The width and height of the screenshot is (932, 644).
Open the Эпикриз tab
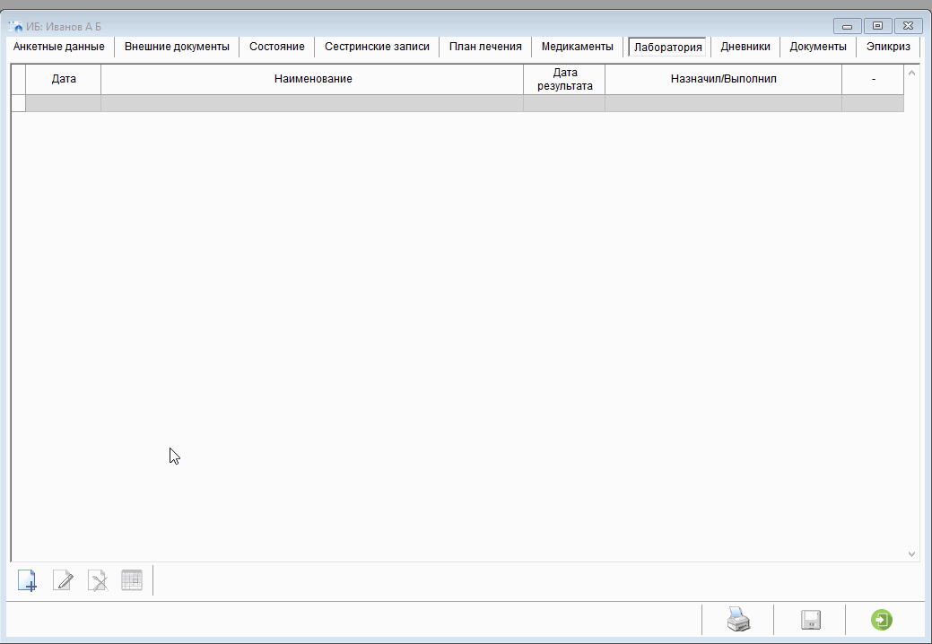tap(888, 47)
